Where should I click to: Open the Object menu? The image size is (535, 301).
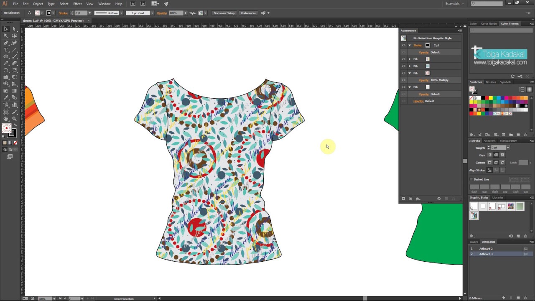[x=38, y=4]
